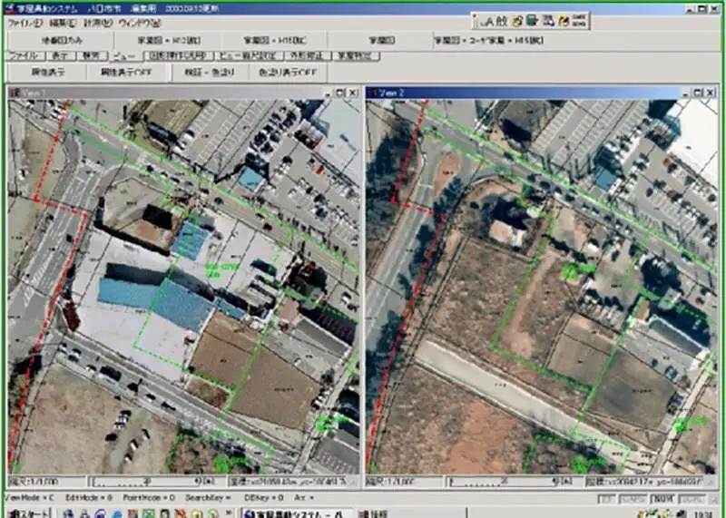
Task: Click the 色塗り表示OFF button
Action: [x=288, y=73]
